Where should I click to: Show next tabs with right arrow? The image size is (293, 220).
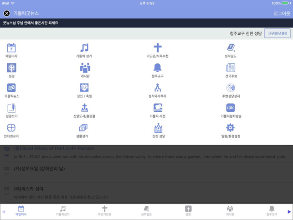pos(289,212)
